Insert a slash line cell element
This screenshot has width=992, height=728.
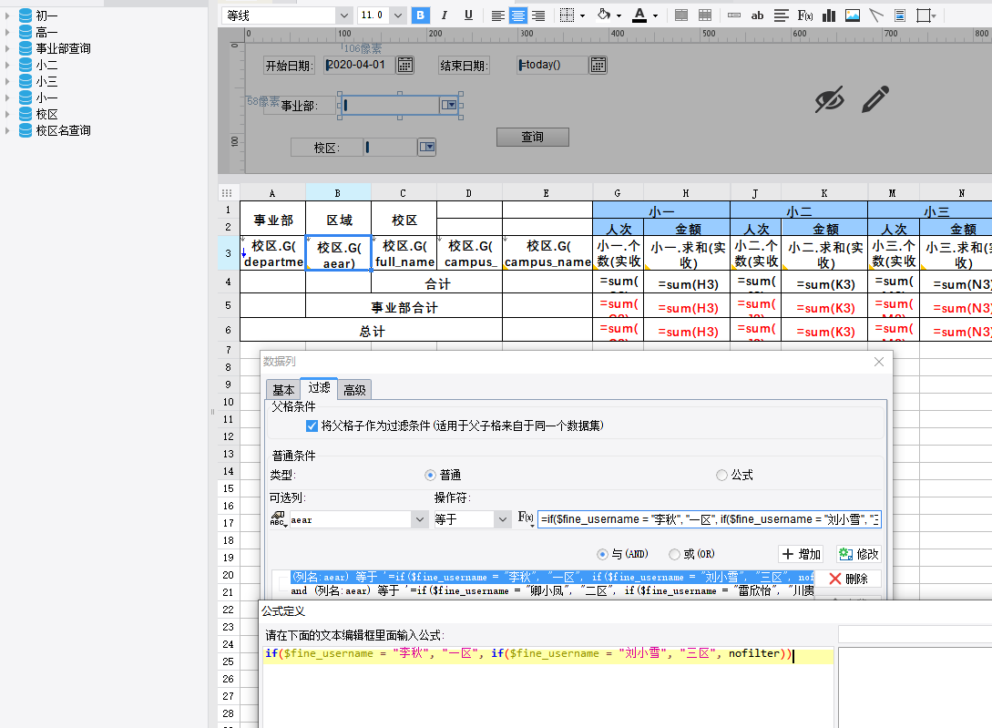pyautogui.click(x=876, y=15)
